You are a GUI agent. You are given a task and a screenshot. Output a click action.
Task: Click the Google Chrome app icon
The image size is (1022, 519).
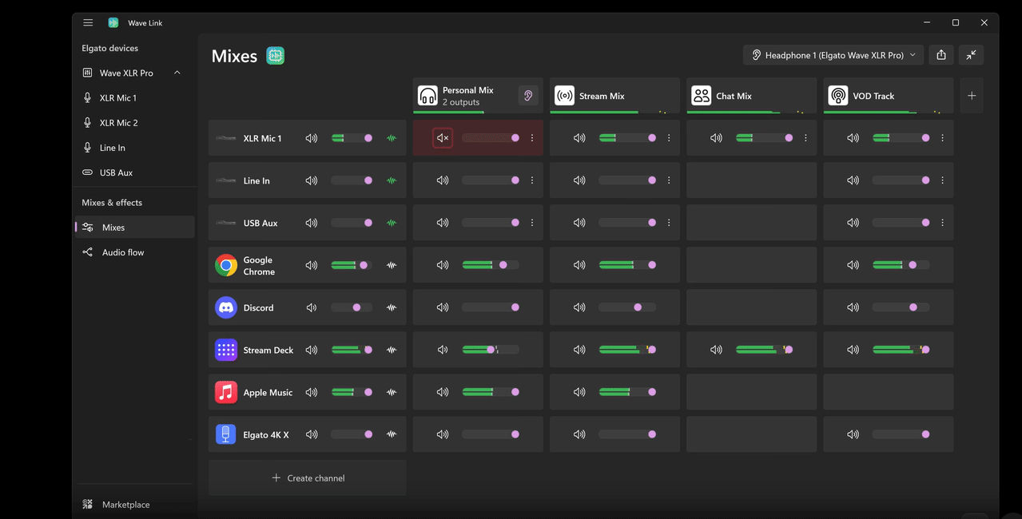click(226, 265)
